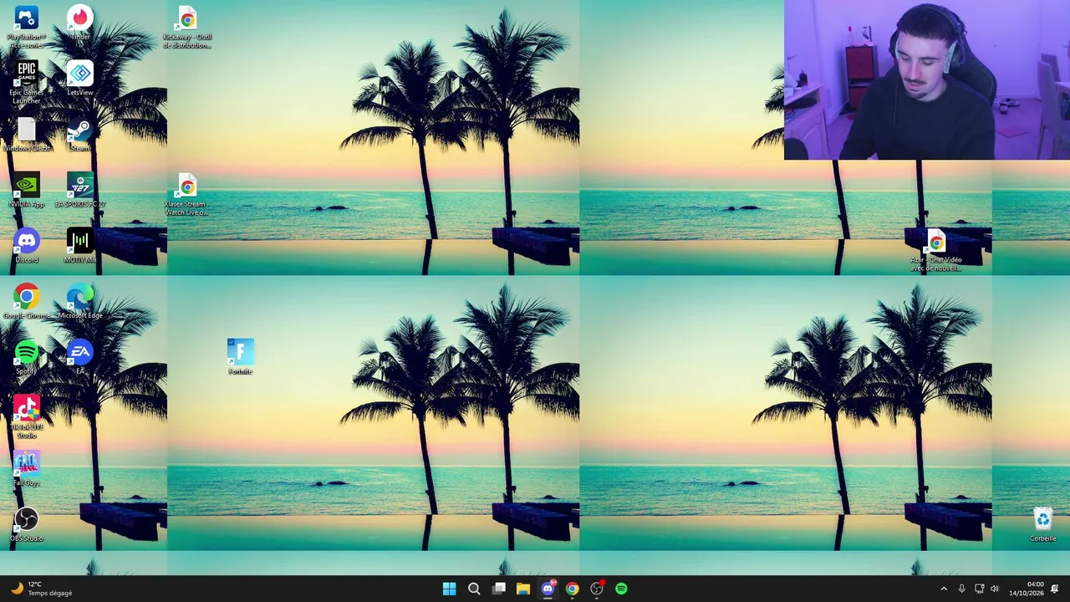
Task: Open the weather widget showing 12°C
Action: (42, 589)
